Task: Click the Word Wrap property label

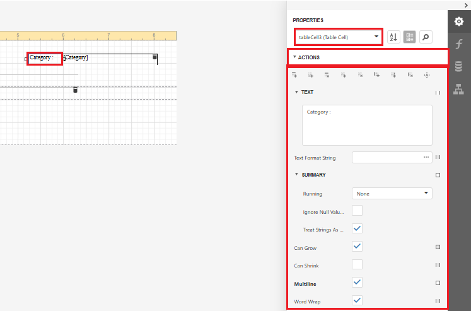Action: 307,302
